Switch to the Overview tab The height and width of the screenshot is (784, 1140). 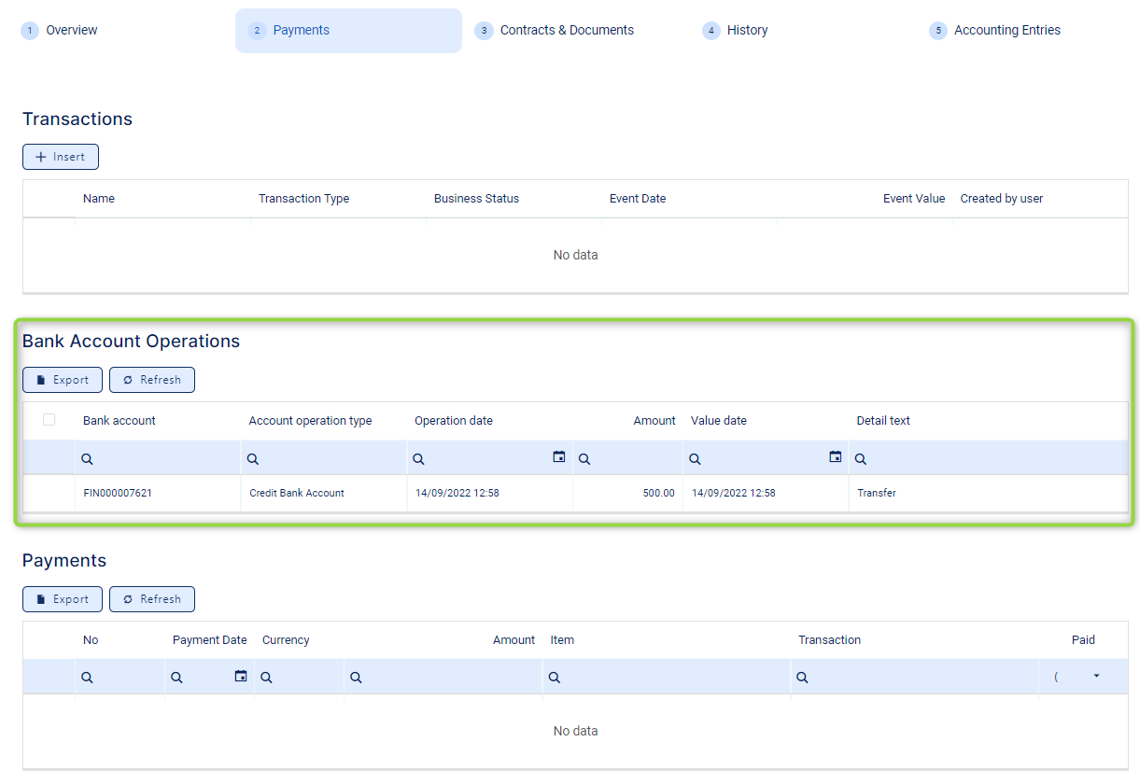[71, 31]
